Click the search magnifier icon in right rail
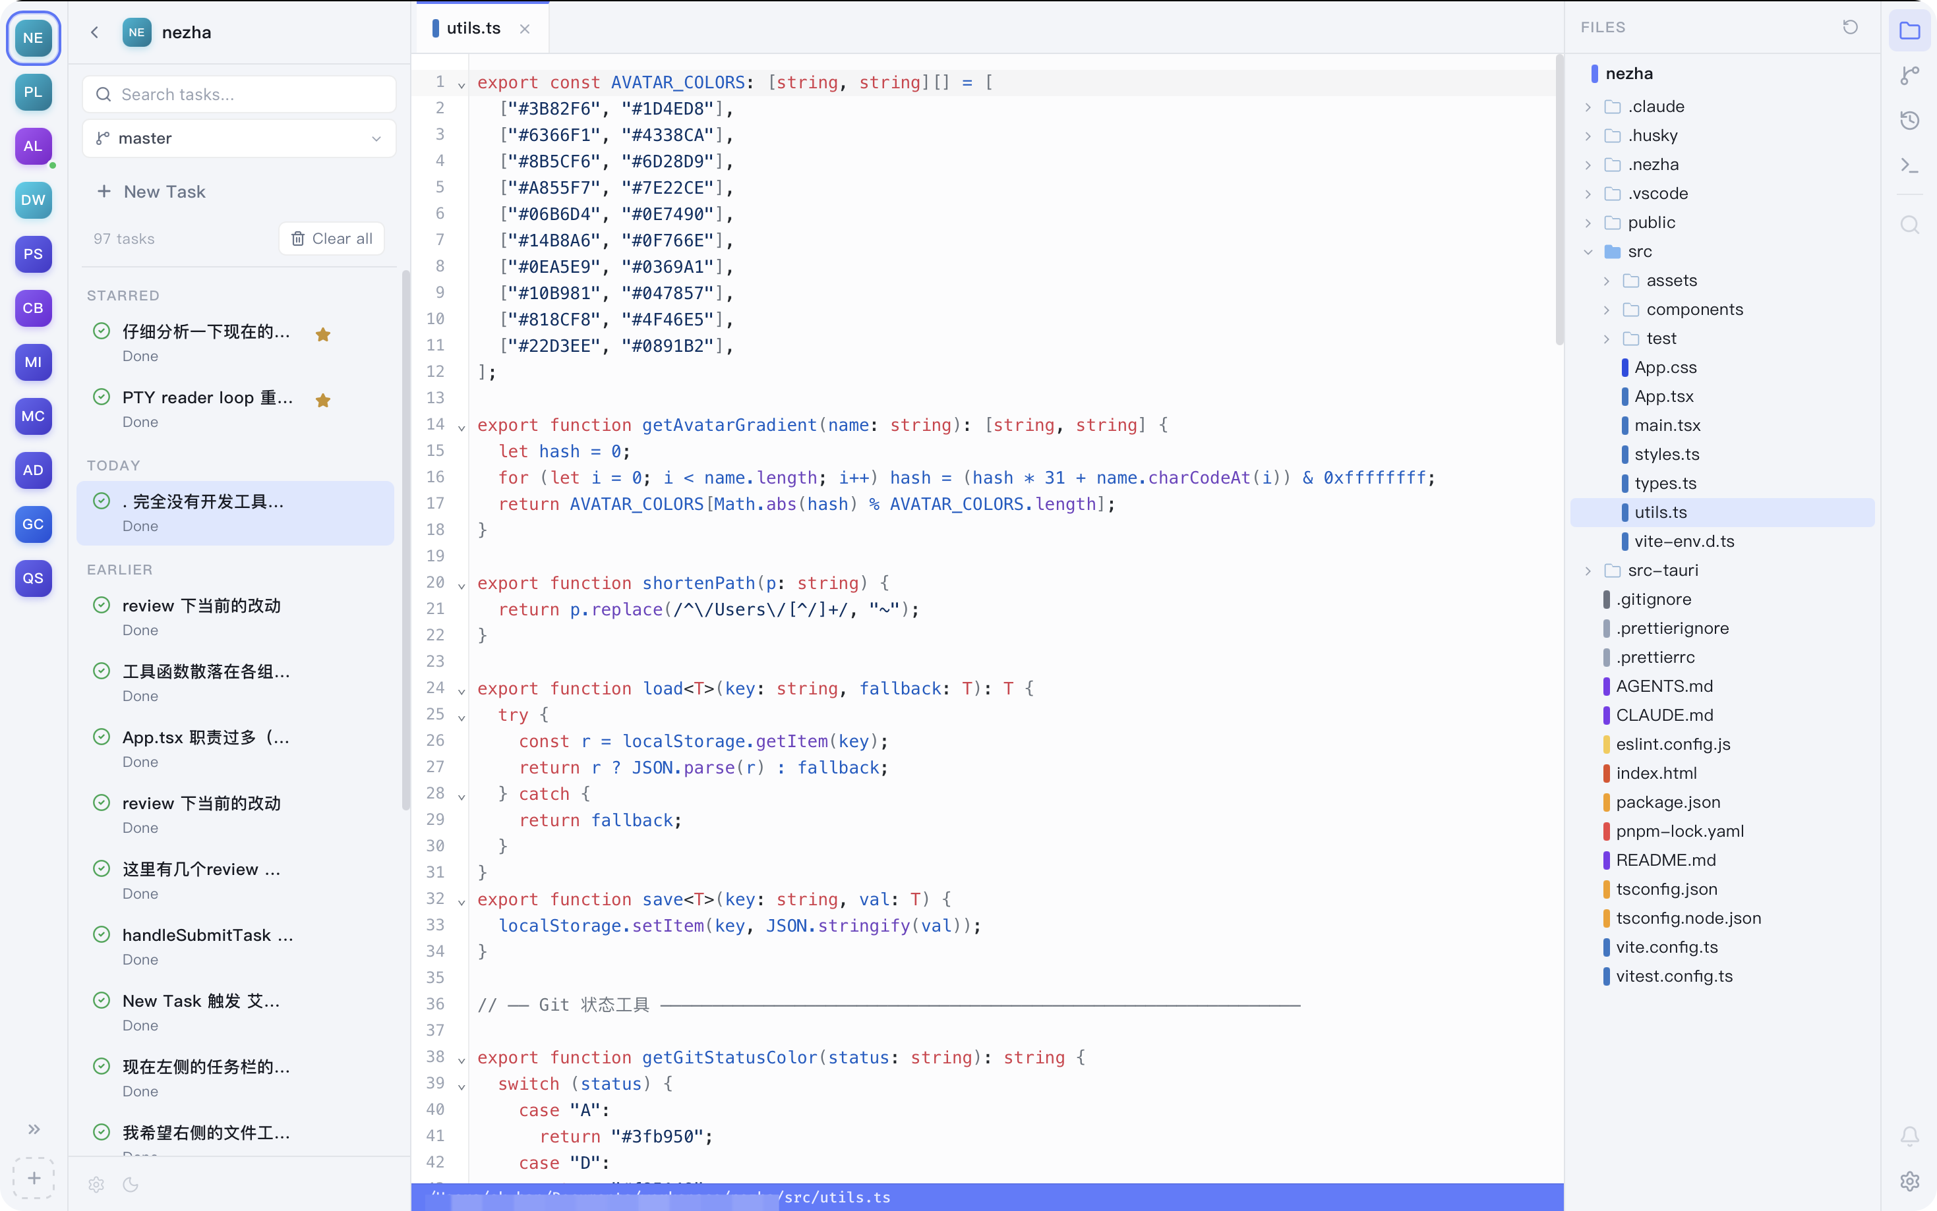Screen dimensions: 1937x1211 click(x=1910, y=225)
